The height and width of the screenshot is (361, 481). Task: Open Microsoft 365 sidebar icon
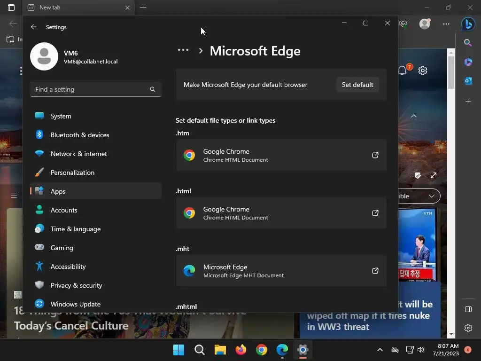pyautogui.click(x=468, y=62)
